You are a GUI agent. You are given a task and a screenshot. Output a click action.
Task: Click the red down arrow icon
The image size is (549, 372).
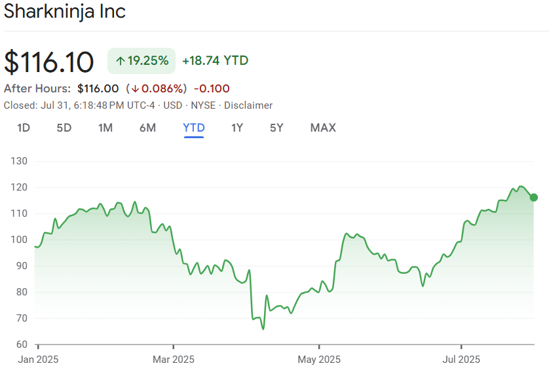[x=133, y=88]
